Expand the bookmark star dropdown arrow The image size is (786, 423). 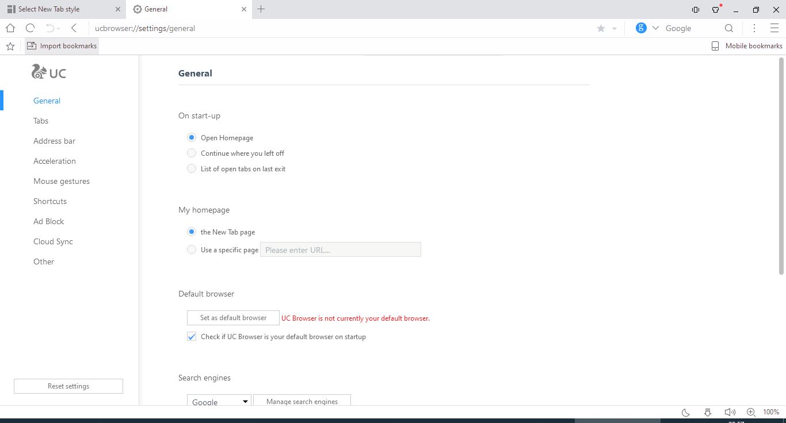click(x=615, y=29)
